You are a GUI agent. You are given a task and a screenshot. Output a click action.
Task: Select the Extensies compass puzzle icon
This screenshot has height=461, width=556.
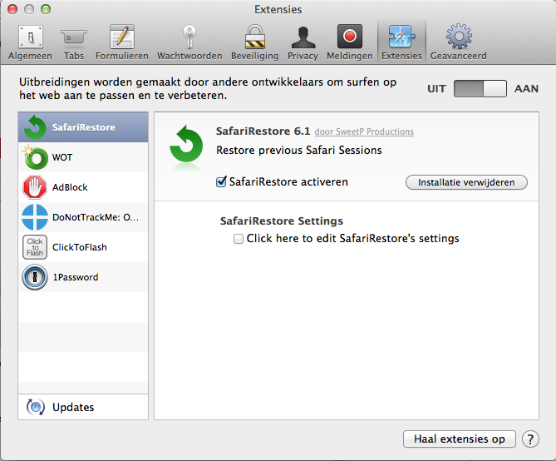point(401,37)
